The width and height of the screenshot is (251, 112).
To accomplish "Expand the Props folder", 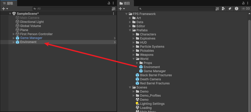I will 137,63.
